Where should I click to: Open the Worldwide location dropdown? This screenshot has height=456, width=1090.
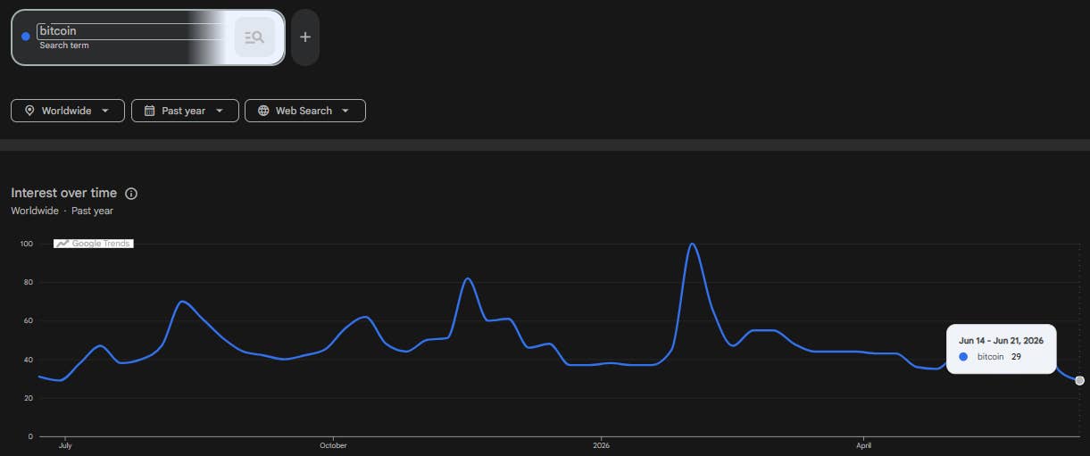click(67, 111)
